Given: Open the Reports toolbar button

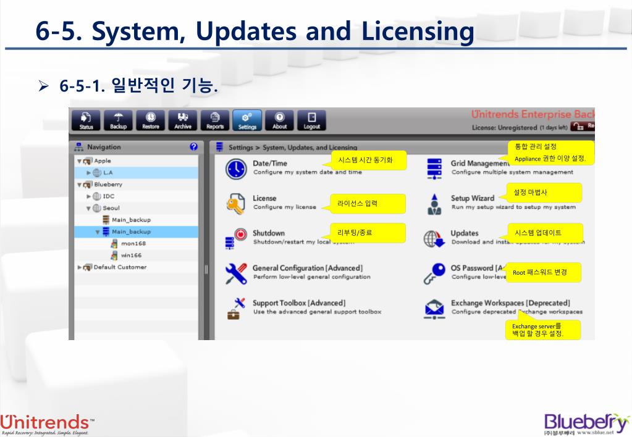Looking at the screenshot, I should pyautogui.click(x=215, y=120).
